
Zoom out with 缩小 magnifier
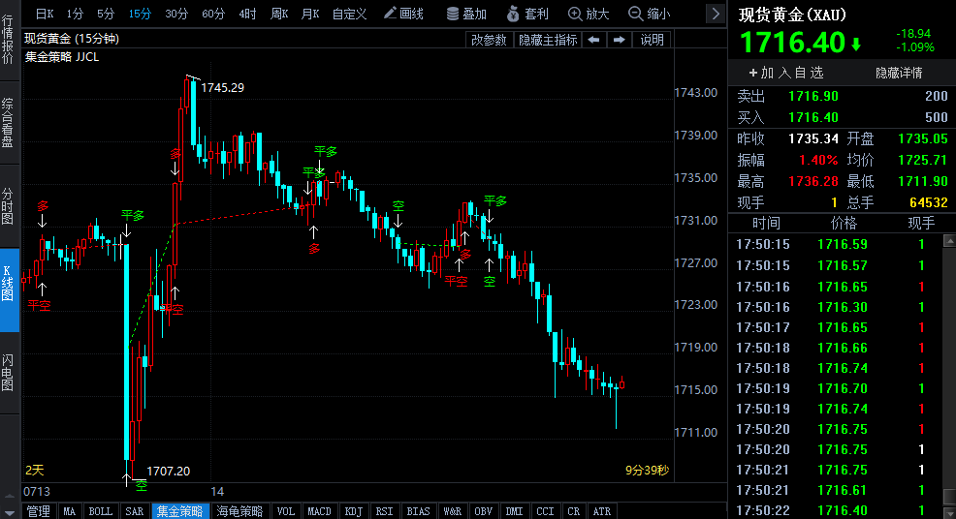coord(649,14)
